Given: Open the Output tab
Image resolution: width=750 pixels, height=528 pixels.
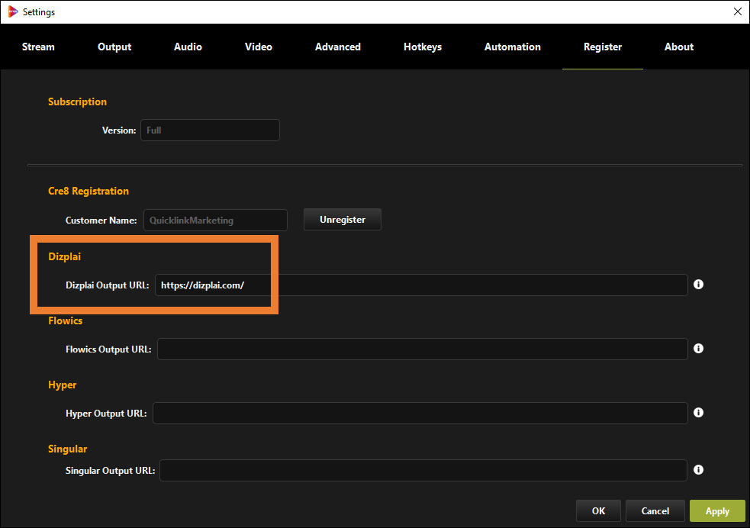Looking at the screenshot, I should click(114, 47).
